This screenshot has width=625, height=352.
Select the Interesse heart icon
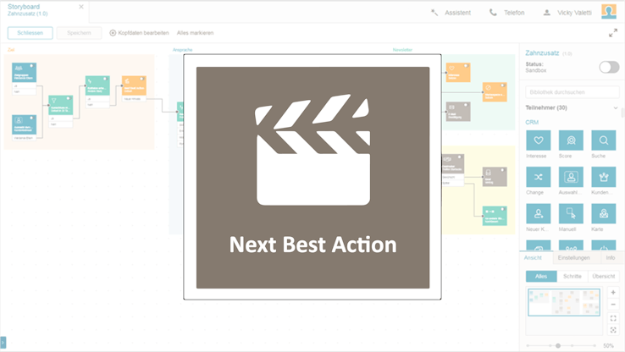click(x=538, y=140)
